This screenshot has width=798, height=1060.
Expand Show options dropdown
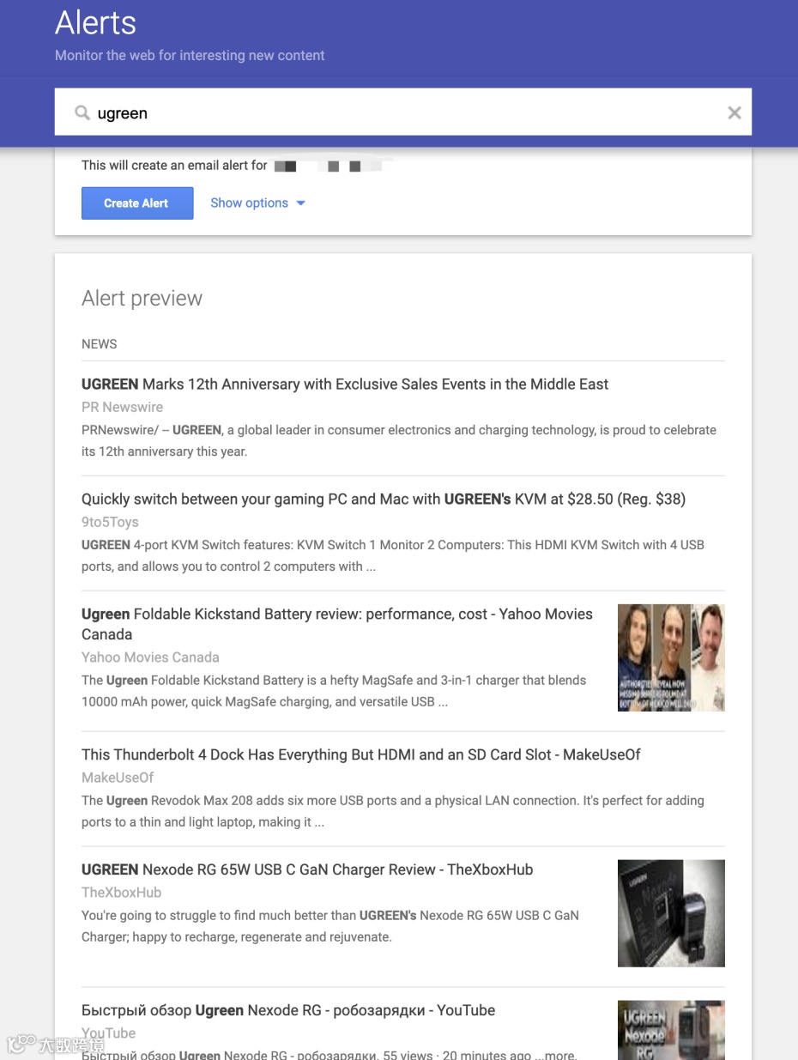(257, 203)
